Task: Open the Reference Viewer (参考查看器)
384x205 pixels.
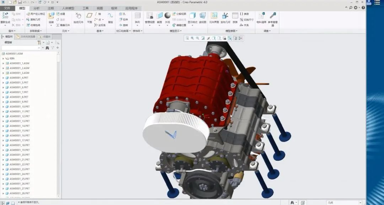Action: 273,16
